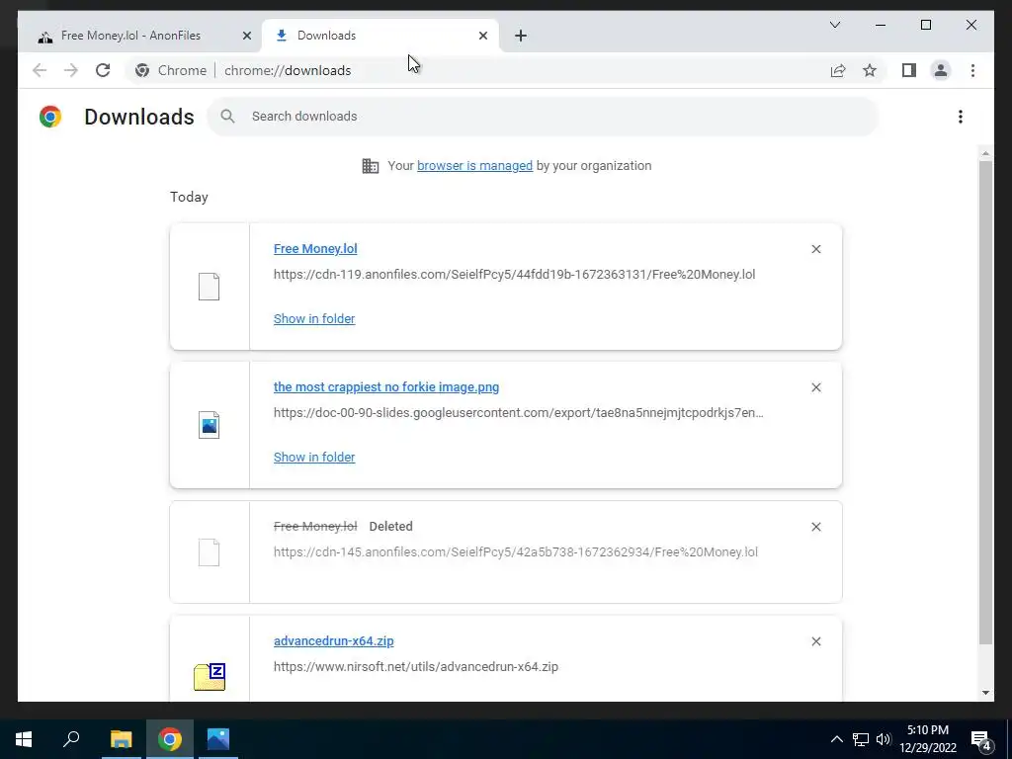
Task: Remove Free Money.lol from the list
Action: coord(815,249)
